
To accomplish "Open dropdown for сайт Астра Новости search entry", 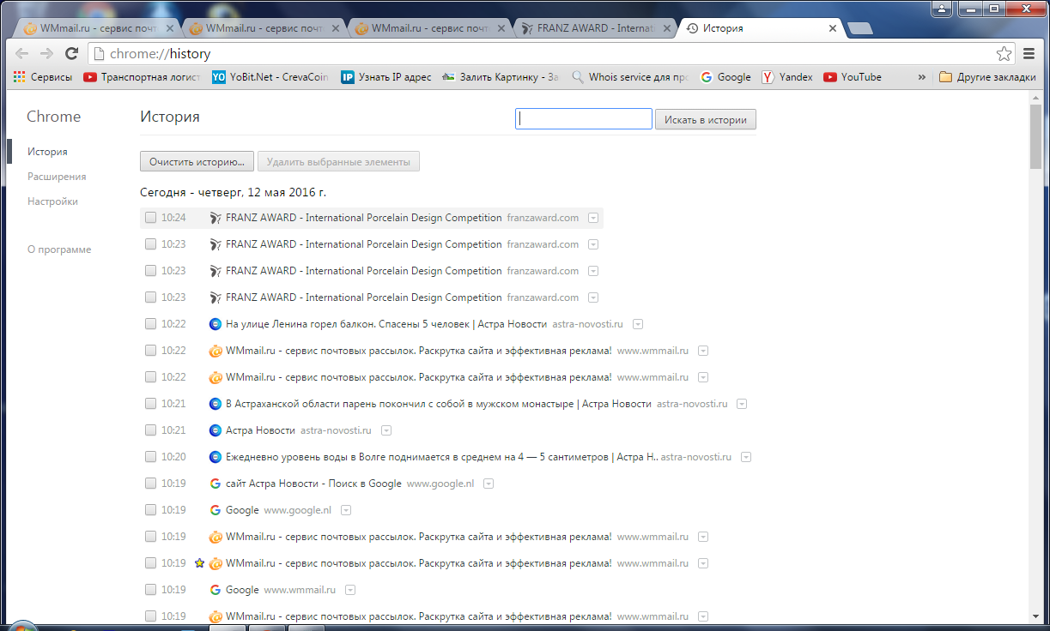I will (x=489, y=484).
